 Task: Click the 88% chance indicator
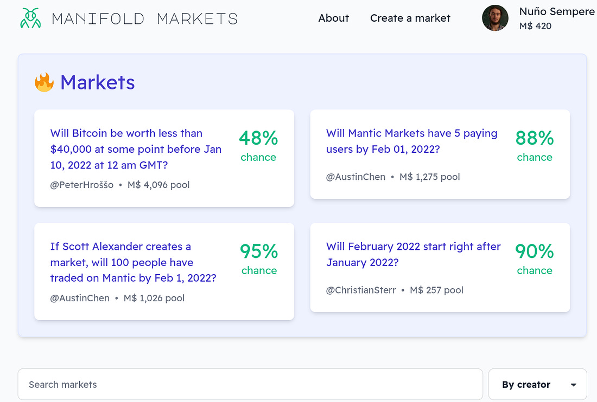[534, 145]
